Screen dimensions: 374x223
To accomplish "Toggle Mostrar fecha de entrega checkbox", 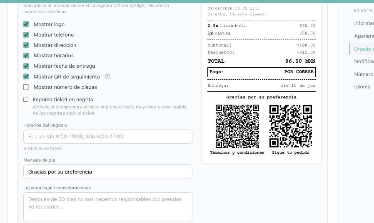I will [x=26, y=66].
